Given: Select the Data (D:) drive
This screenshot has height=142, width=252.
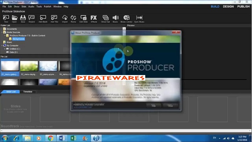Looking at the screenshot, I should [x=14, y=52].
